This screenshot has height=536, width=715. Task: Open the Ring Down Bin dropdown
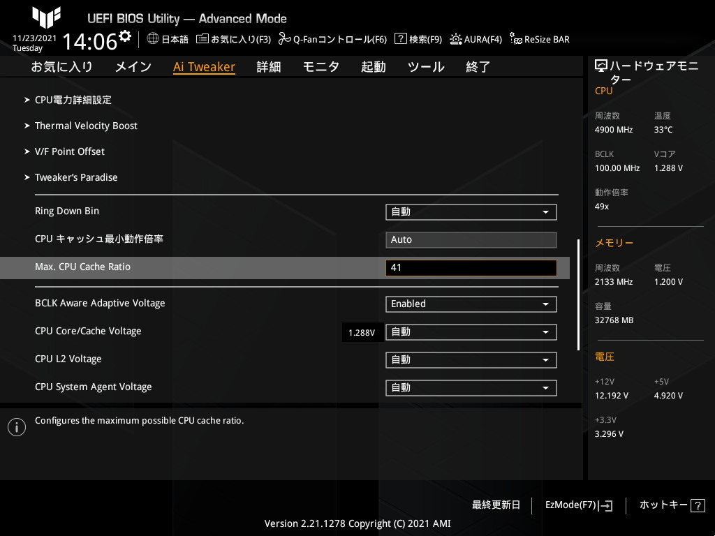pos(471,212)
